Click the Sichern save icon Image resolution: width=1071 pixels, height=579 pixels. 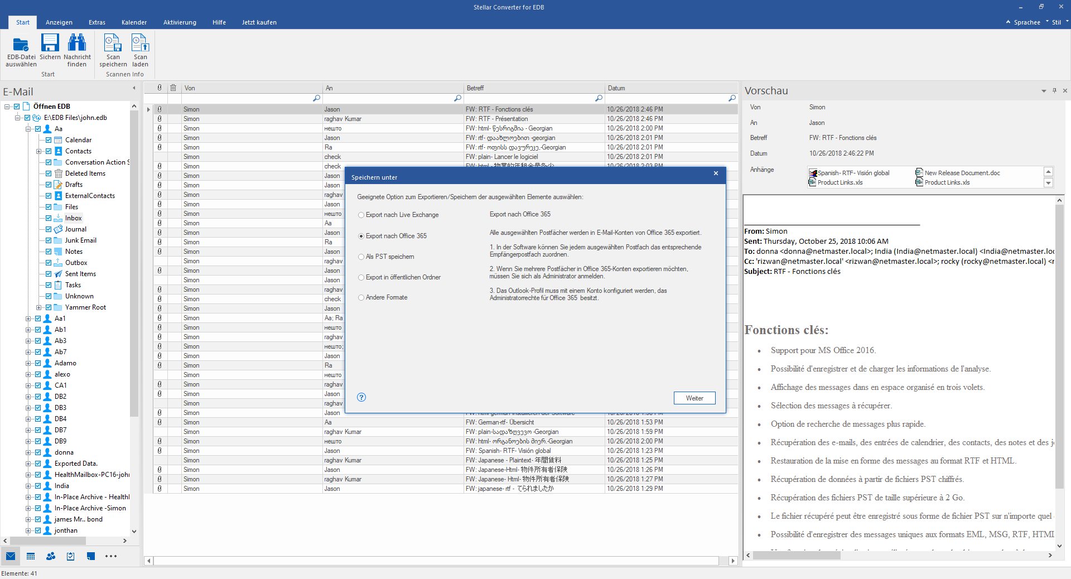(x=50, y=47)
